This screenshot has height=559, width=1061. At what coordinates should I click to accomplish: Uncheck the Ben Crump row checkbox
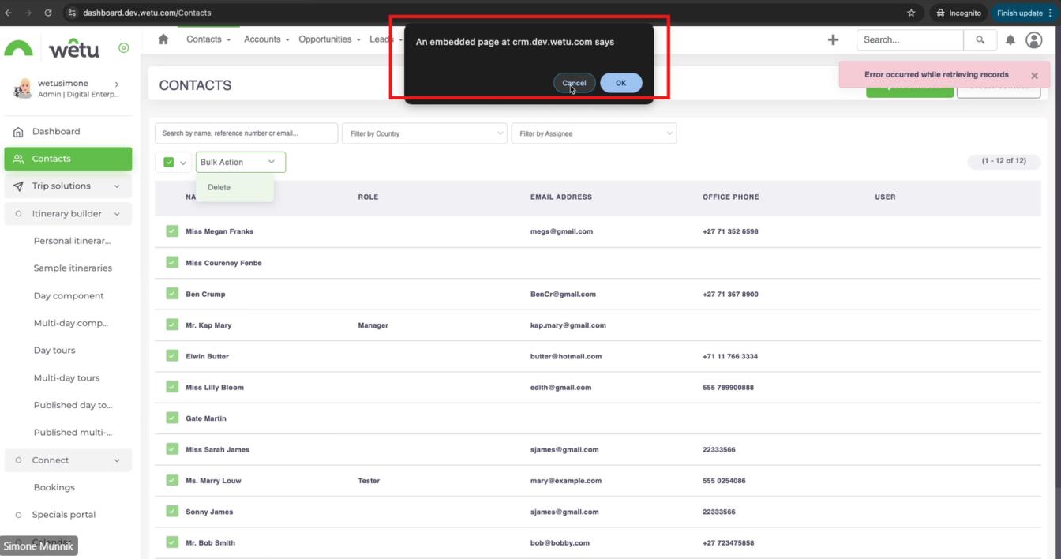172,294
